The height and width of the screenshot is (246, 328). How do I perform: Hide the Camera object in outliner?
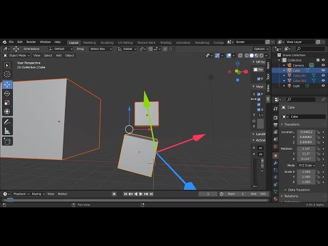tap(323, 65)
